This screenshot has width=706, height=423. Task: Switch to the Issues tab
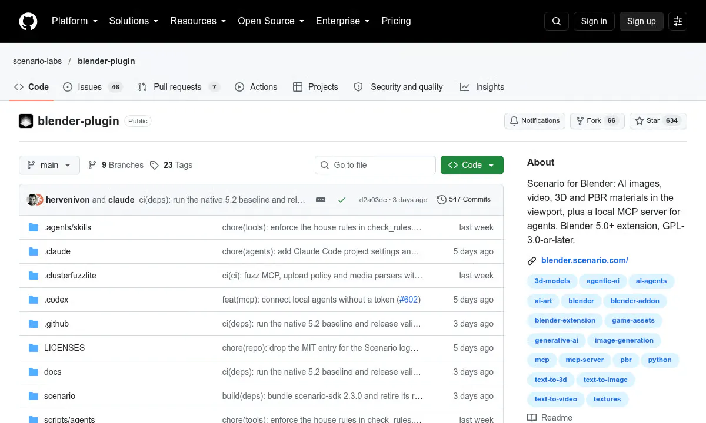[x=92, y=87]
